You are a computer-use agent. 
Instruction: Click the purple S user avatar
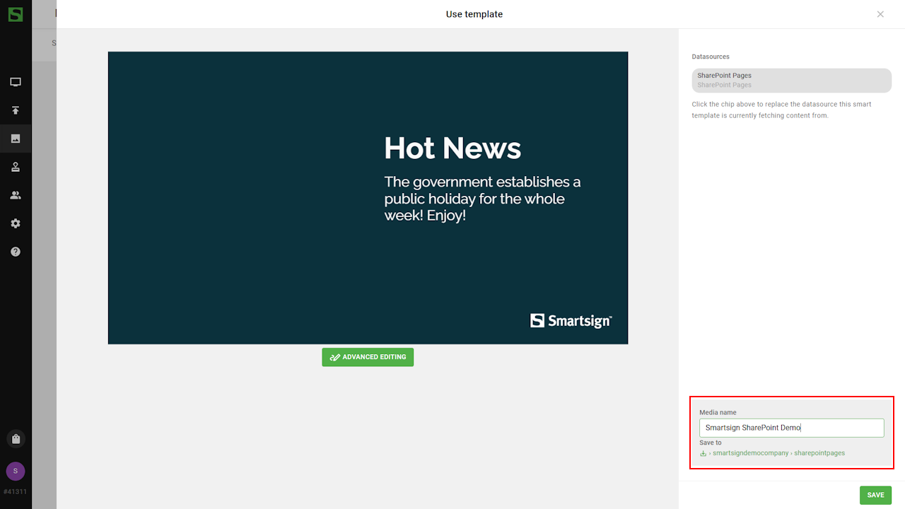click(16, 471)
